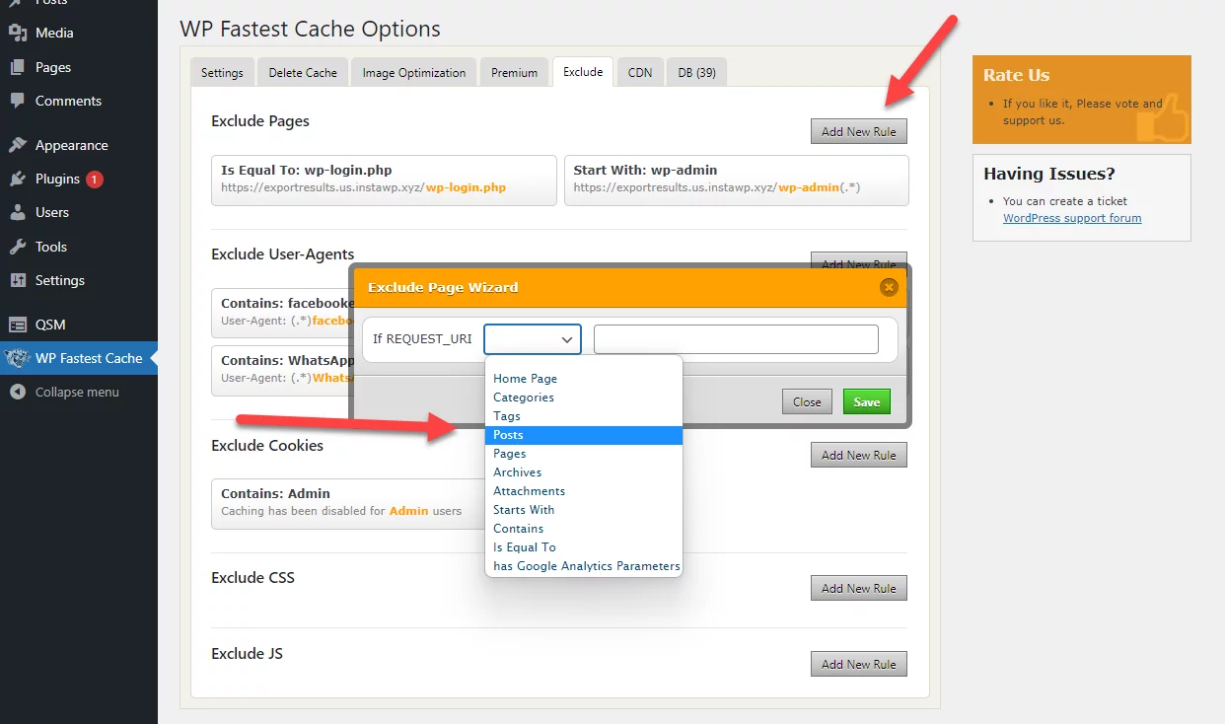
Task: Go to the Image Optimization tab
Action: [x=414, y=72]
